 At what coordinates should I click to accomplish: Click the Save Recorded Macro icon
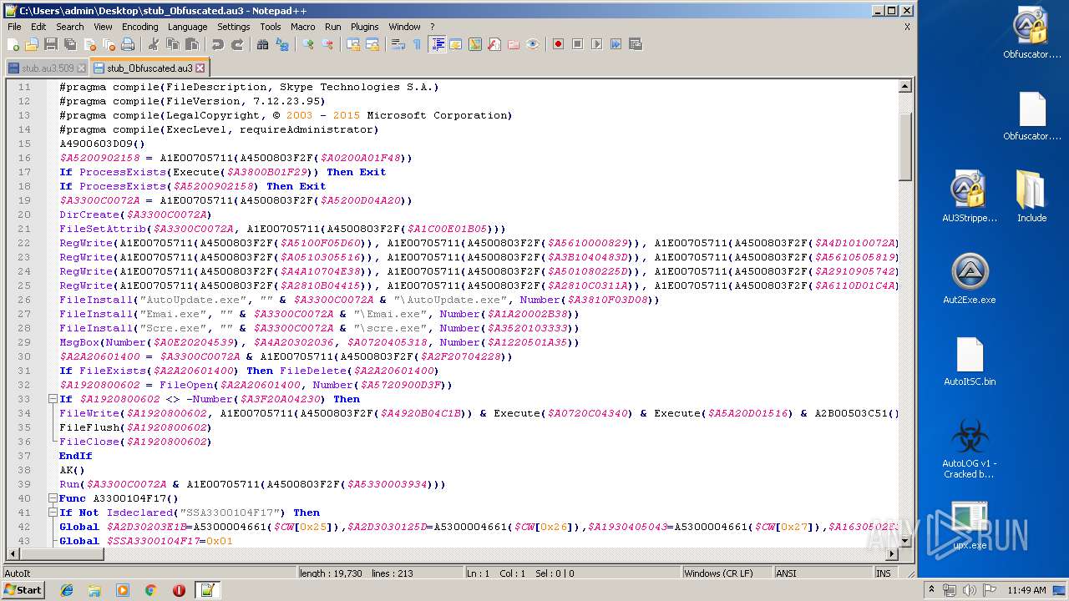635,44
